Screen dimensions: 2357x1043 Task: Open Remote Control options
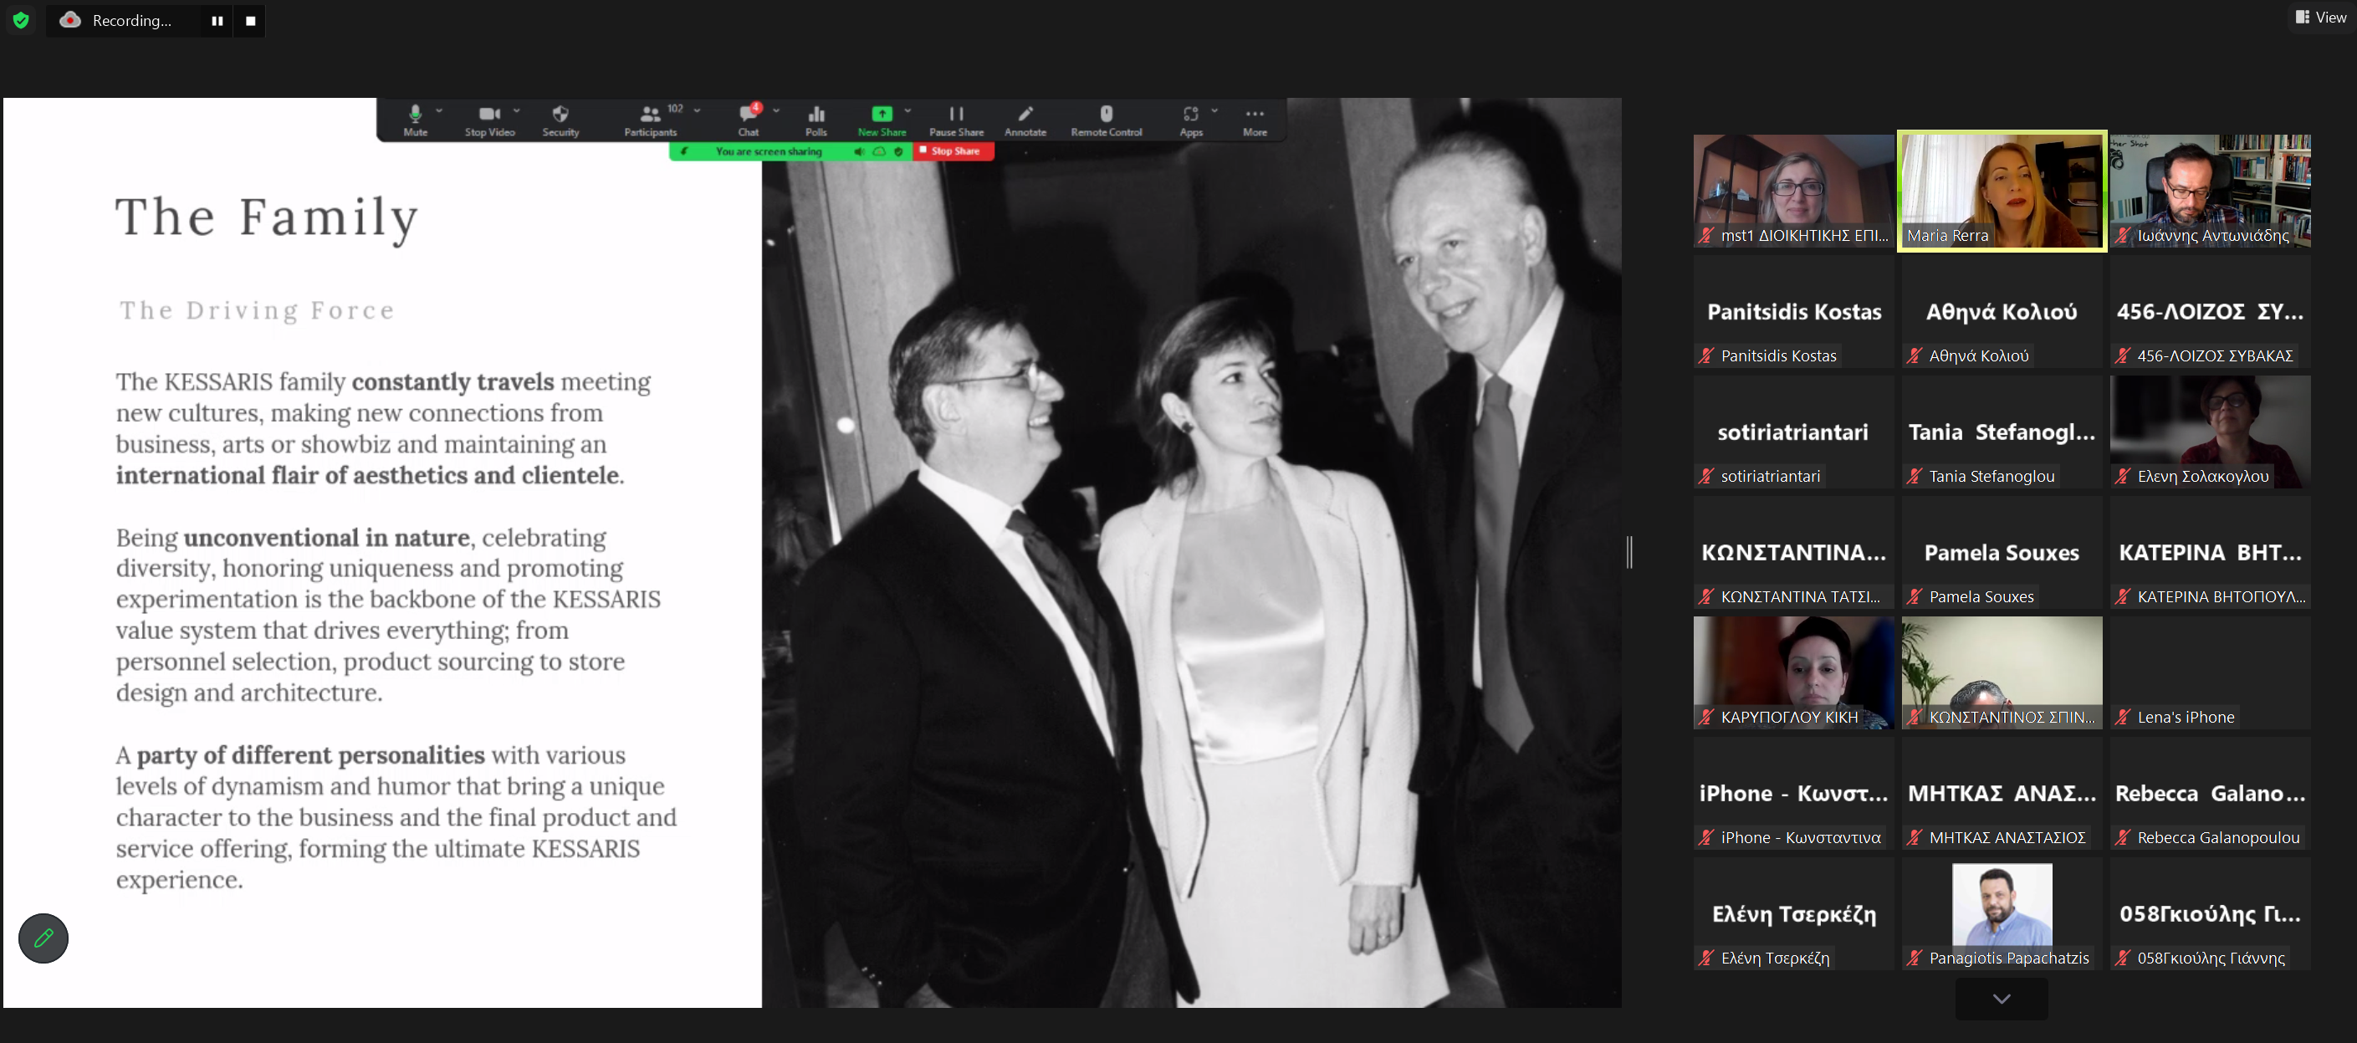point(1107,120)
